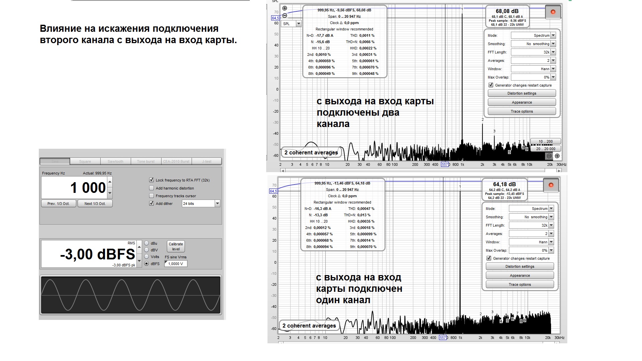Click the FS sine Vrms input field

[176, 264]
